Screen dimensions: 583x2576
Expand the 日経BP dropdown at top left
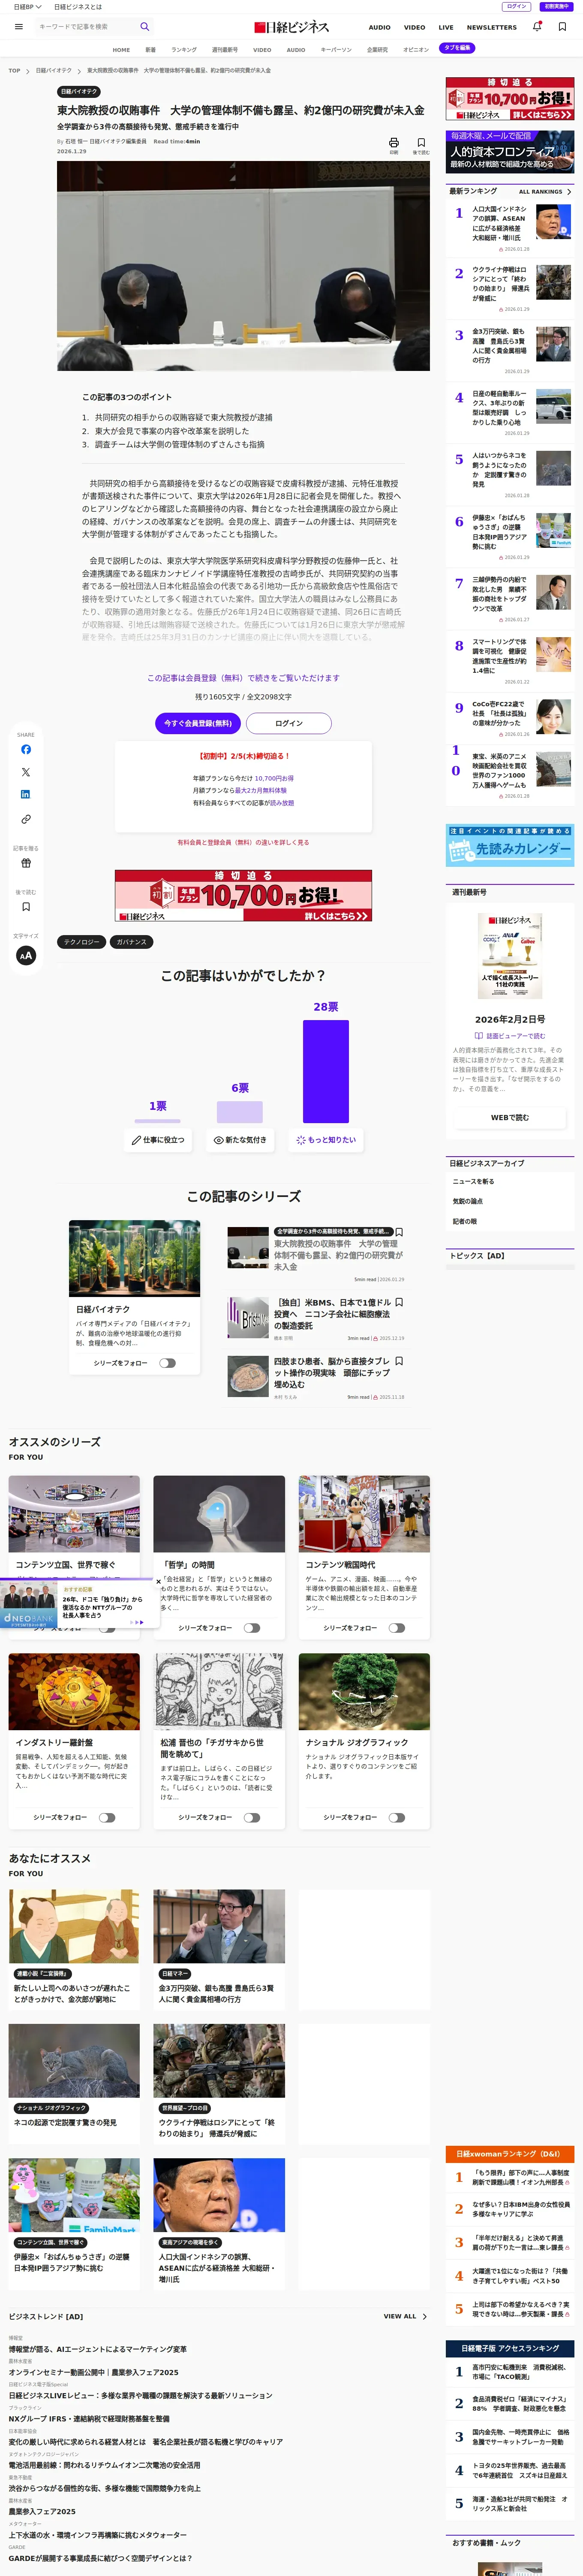point(27,7)
